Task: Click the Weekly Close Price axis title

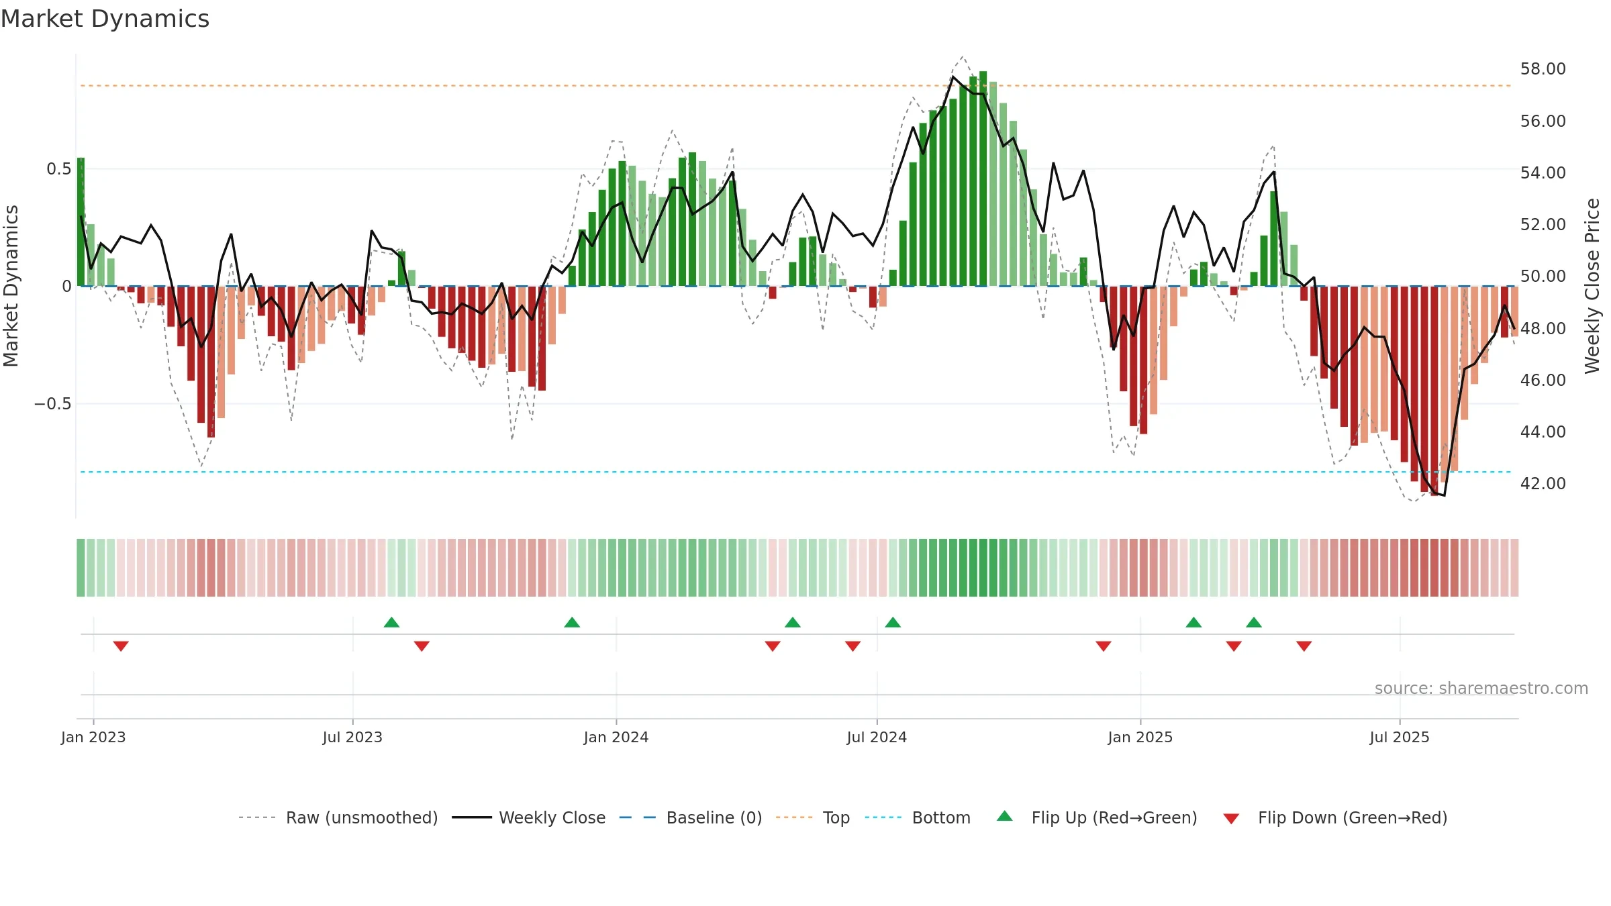Action: pyautogui.click(x=1593, y=286)
